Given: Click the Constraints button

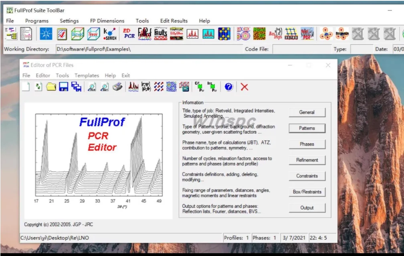Looking at the screenshot, I should click(307, 176).
